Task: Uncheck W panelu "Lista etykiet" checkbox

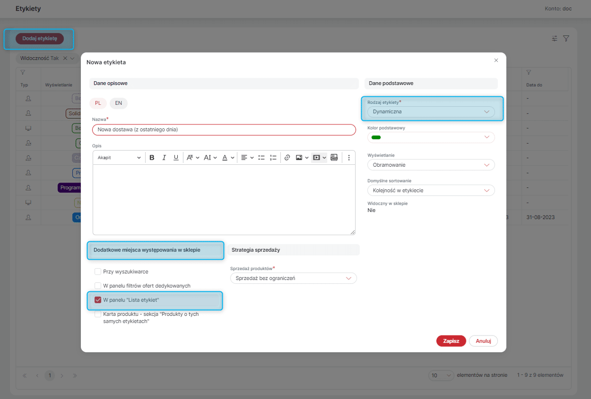Action: pos(98,300)
